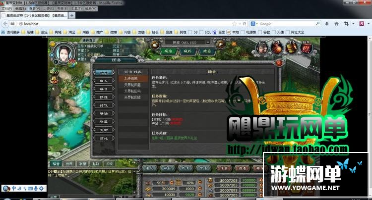The height and width of the screenshot is (200, 372).
Task: Switch to 城内 city view
Action: pos(168,51)
